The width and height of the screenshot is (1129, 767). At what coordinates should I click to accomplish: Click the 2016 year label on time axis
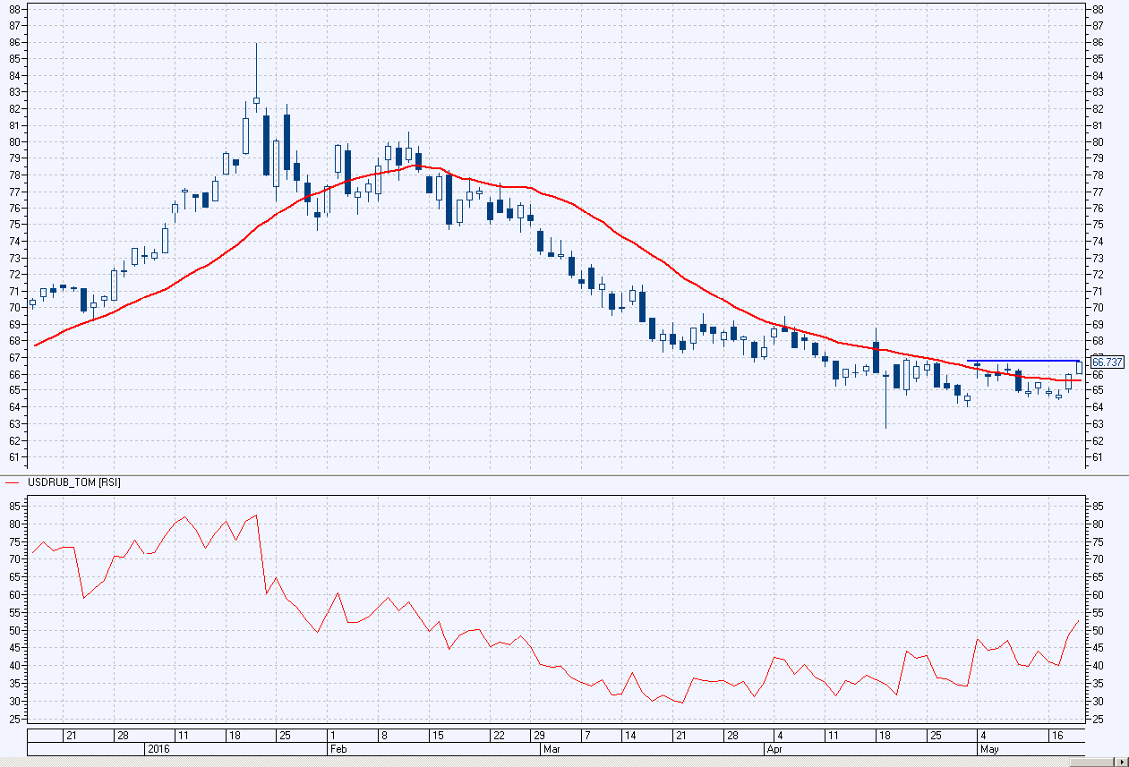tap(158, 748)
